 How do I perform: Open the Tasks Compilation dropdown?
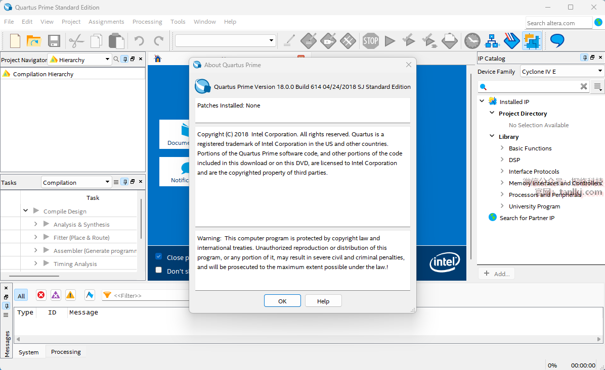point(76,182)
